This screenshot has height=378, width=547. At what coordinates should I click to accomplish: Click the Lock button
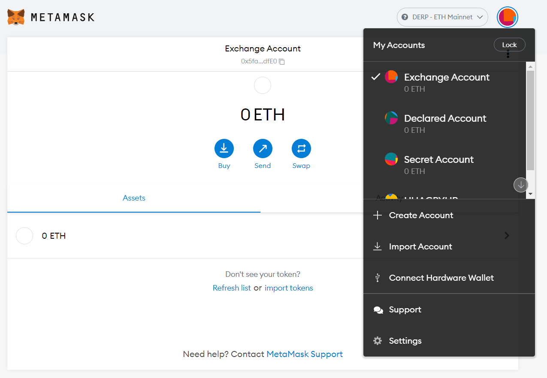(510, 45)
